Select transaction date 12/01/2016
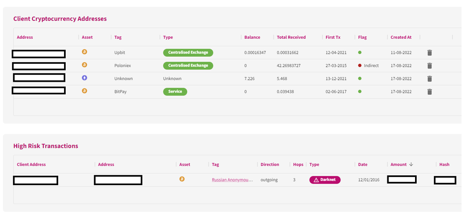 369,180
